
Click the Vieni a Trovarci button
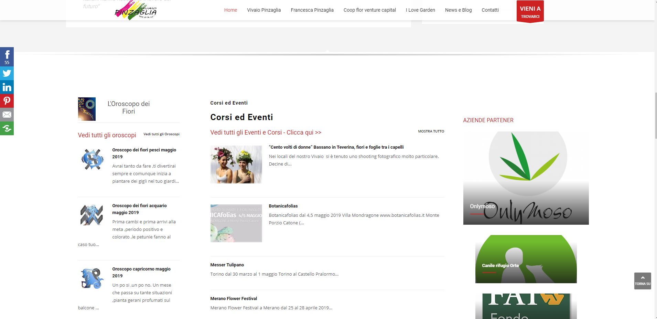(530, 12)
